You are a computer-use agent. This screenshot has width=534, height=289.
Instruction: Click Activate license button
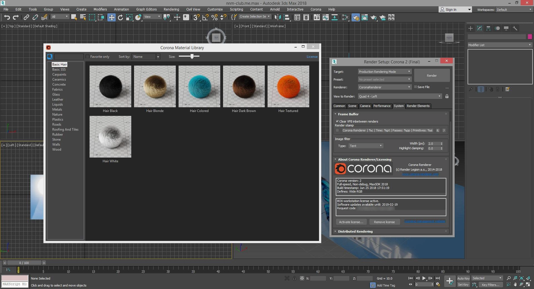(x=351, y=222)
